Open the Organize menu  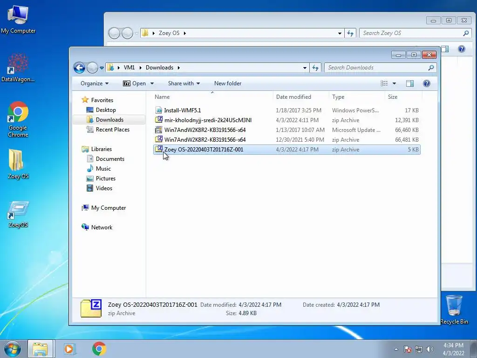click(x=94, y=83)
